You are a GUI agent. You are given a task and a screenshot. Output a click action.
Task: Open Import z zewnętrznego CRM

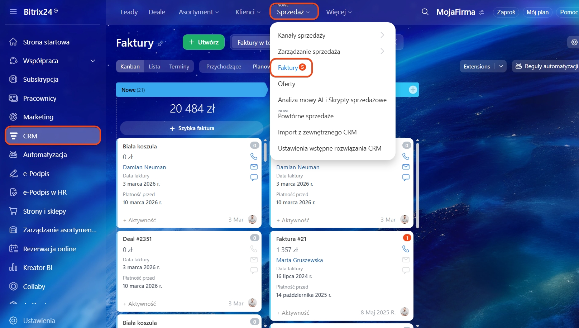(317, 132)
